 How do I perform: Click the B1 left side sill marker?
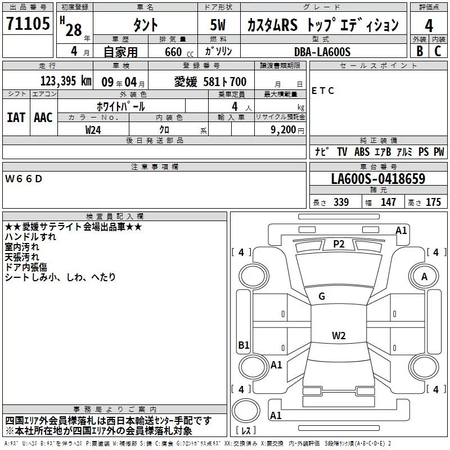(x=244, y=345)
